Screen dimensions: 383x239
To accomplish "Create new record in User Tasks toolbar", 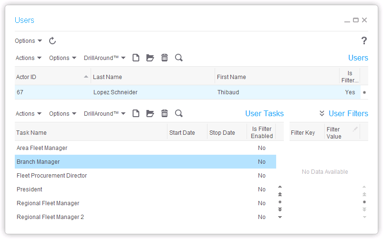I will tap(136, 114).
